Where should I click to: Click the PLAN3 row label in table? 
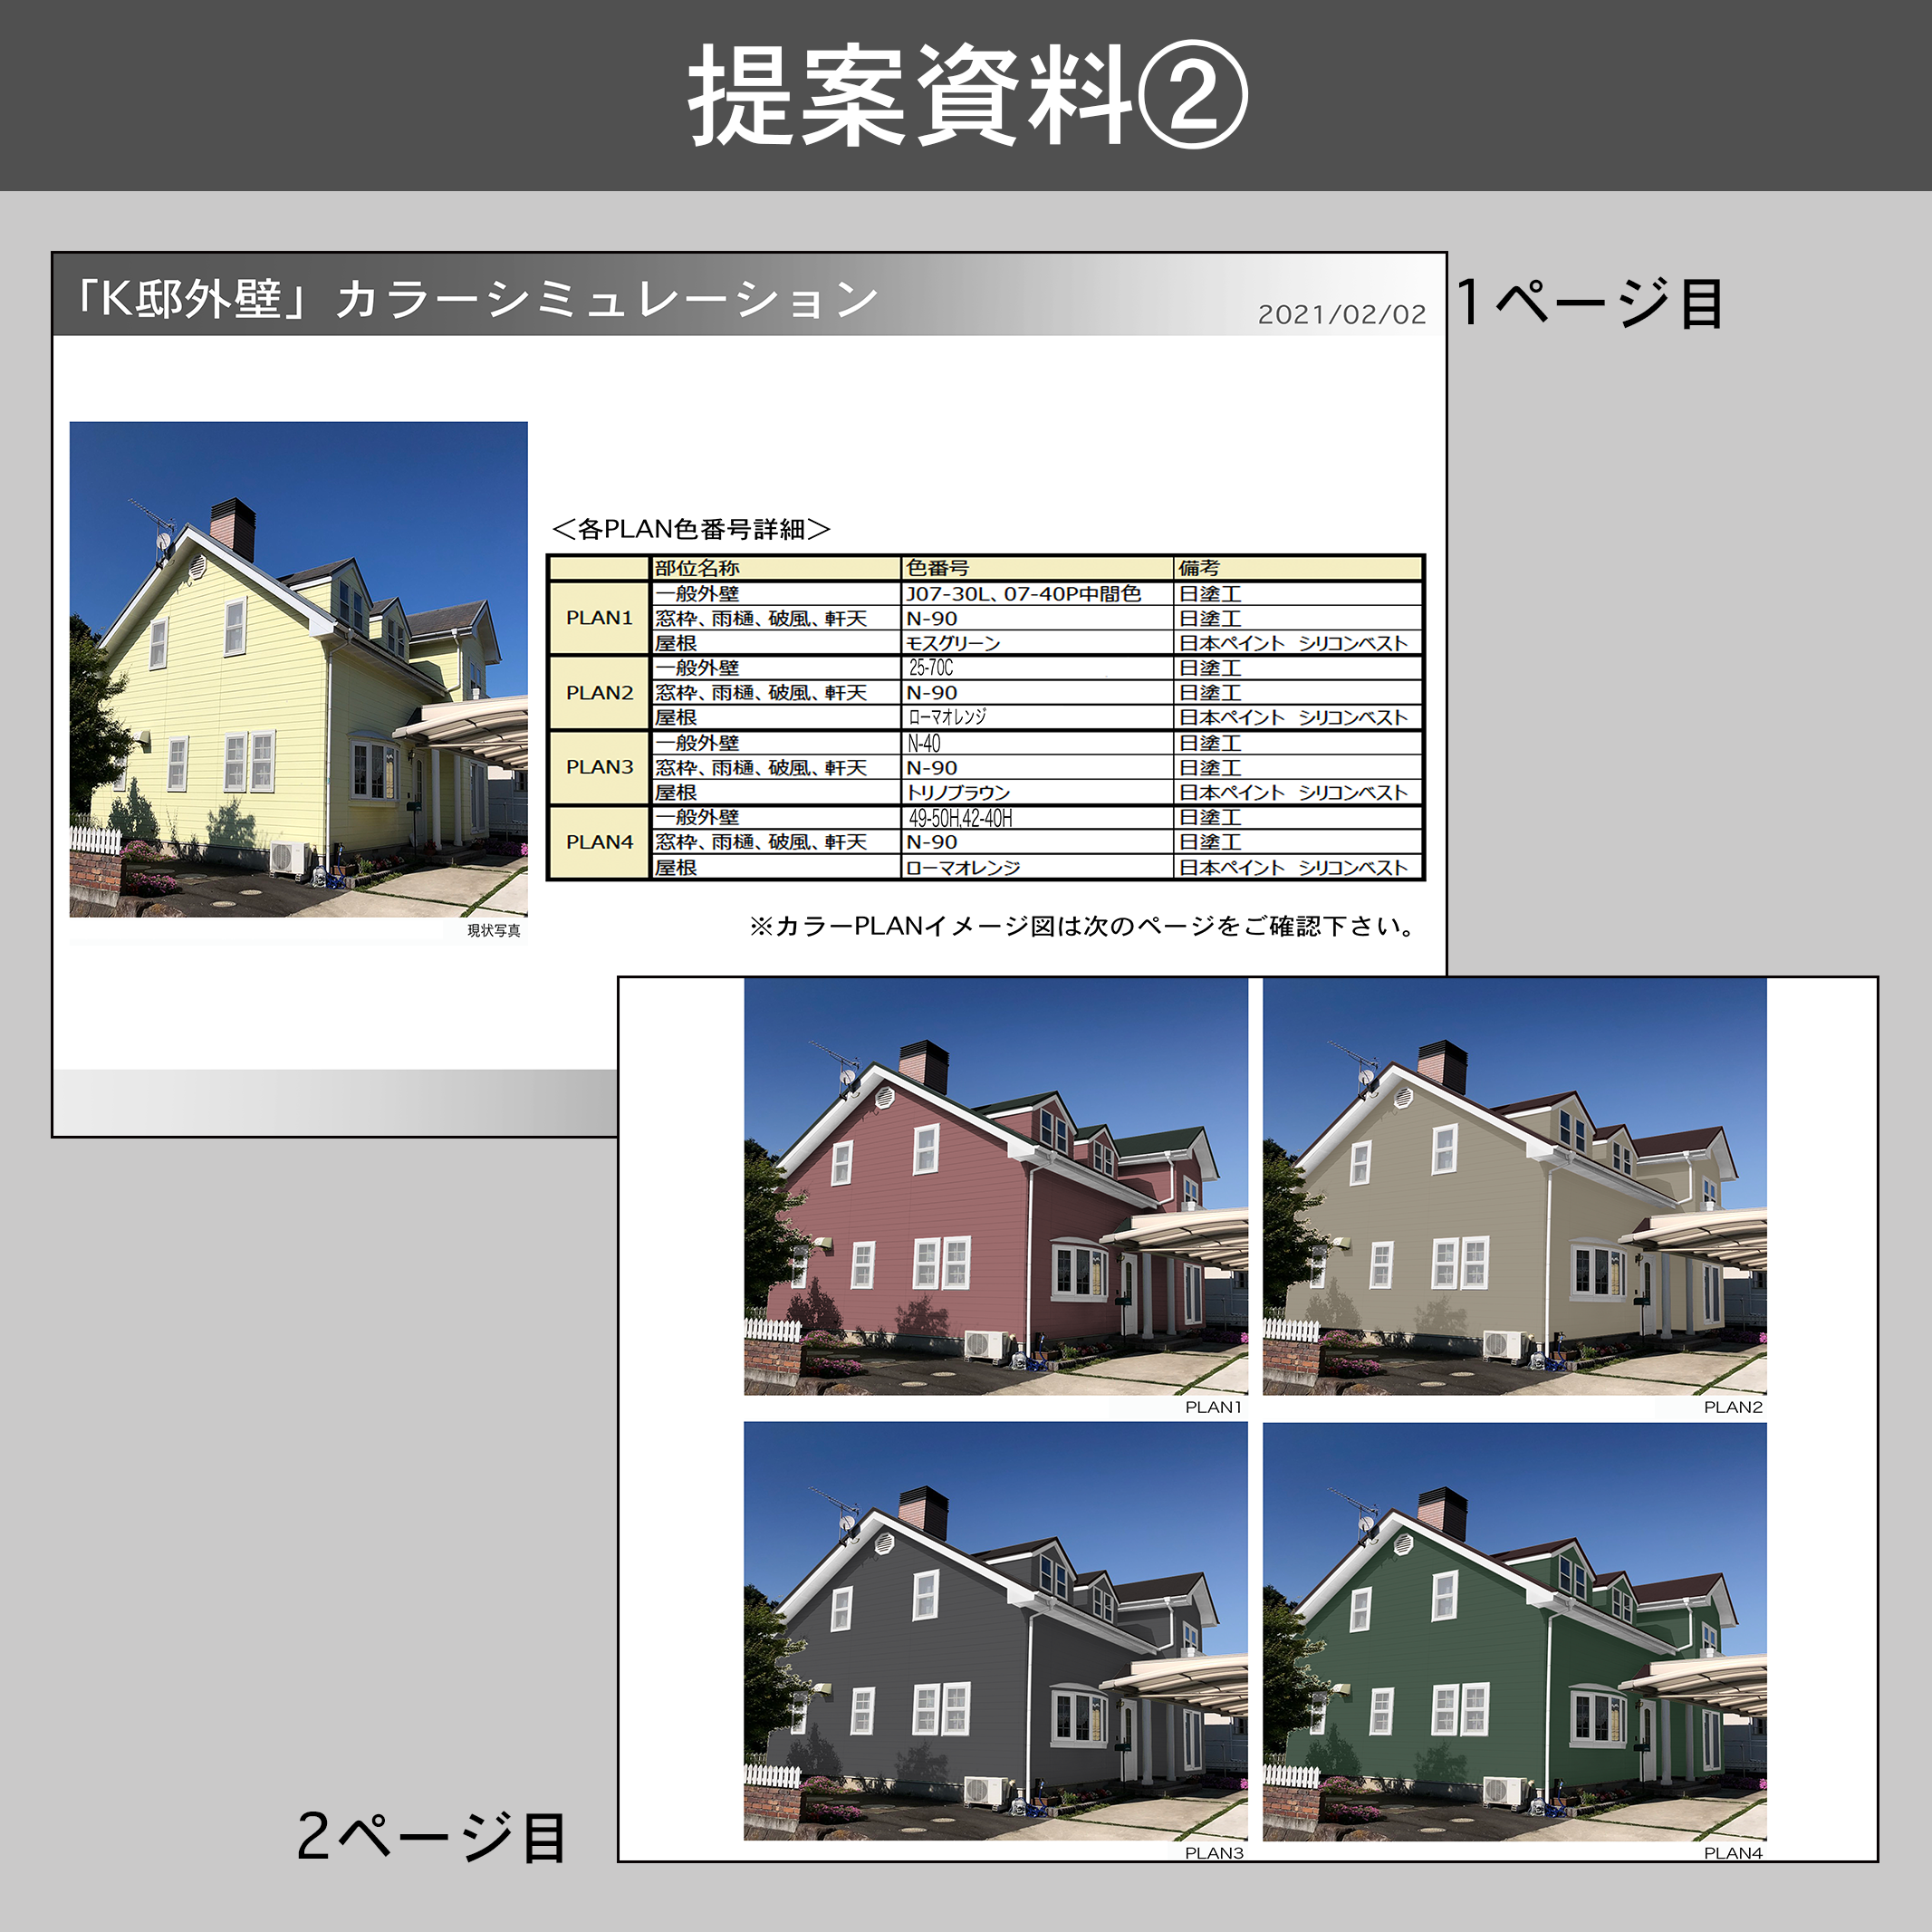599,767
